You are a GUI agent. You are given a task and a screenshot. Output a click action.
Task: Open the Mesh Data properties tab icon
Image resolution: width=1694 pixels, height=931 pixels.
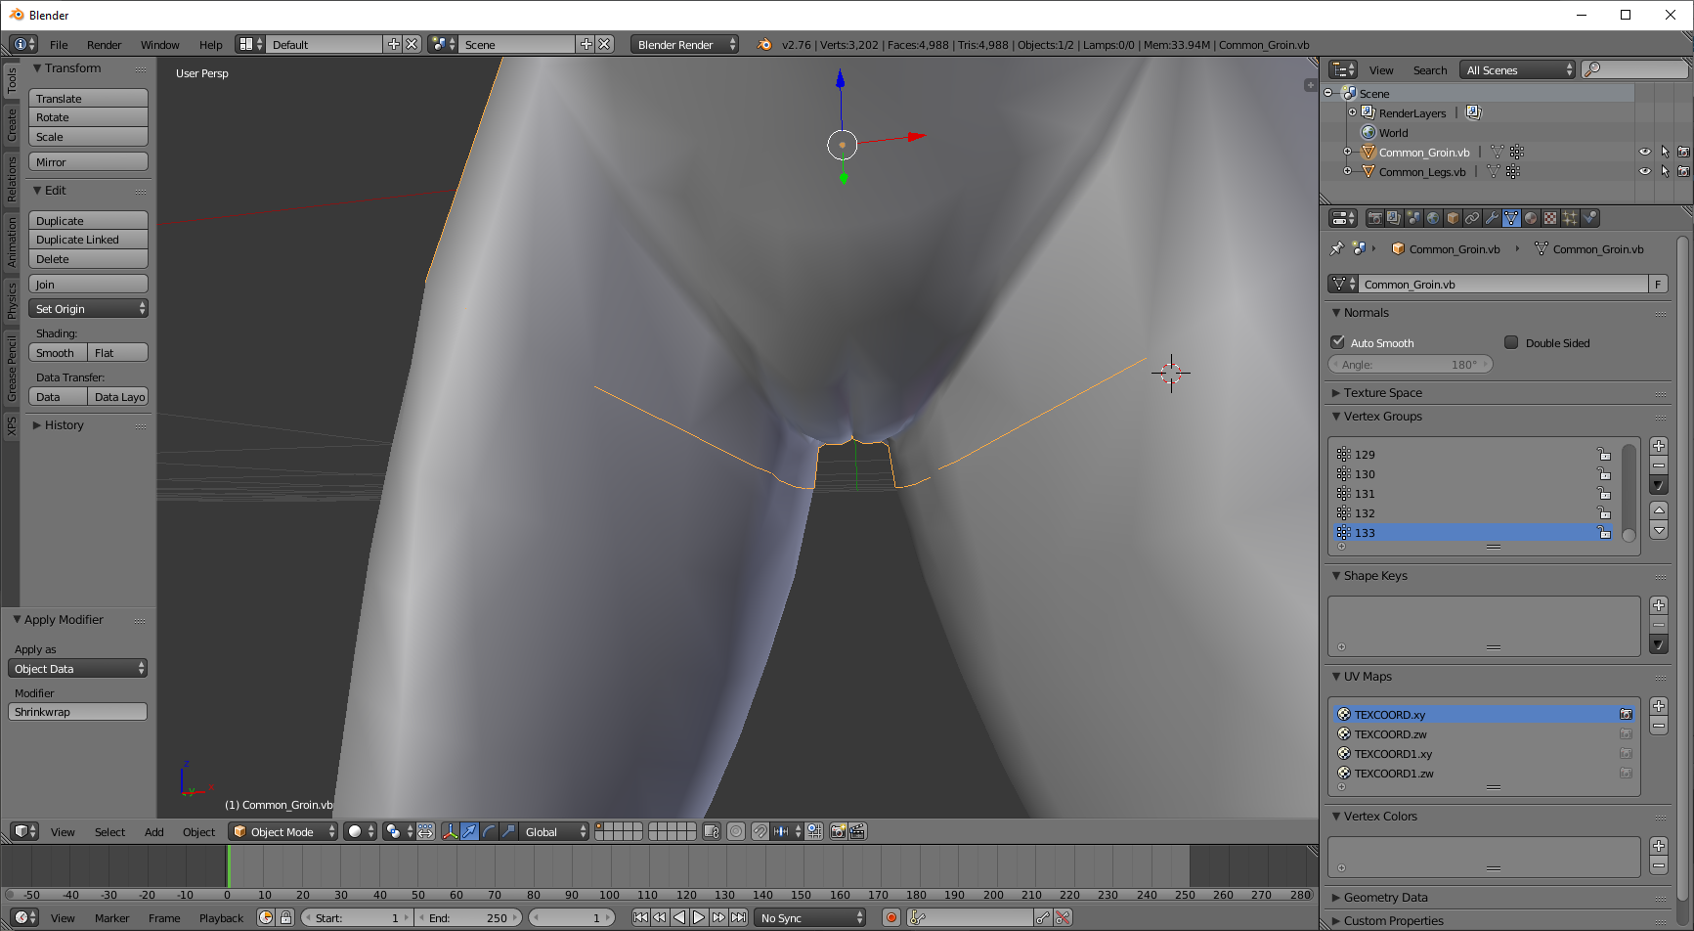1511,218
